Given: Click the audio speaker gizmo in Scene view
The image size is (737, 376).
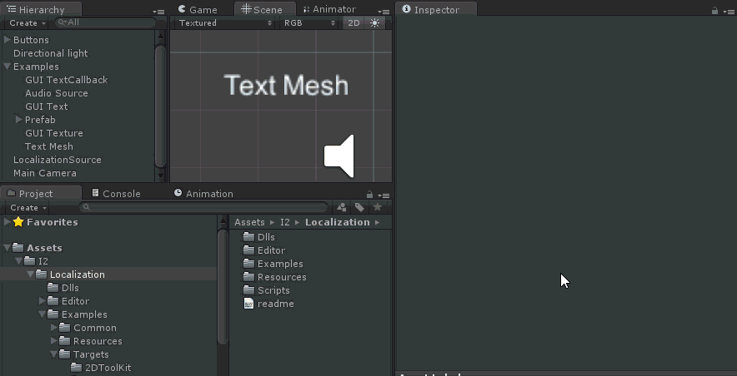Looking at the screenshot, I should tap(339, 156).
